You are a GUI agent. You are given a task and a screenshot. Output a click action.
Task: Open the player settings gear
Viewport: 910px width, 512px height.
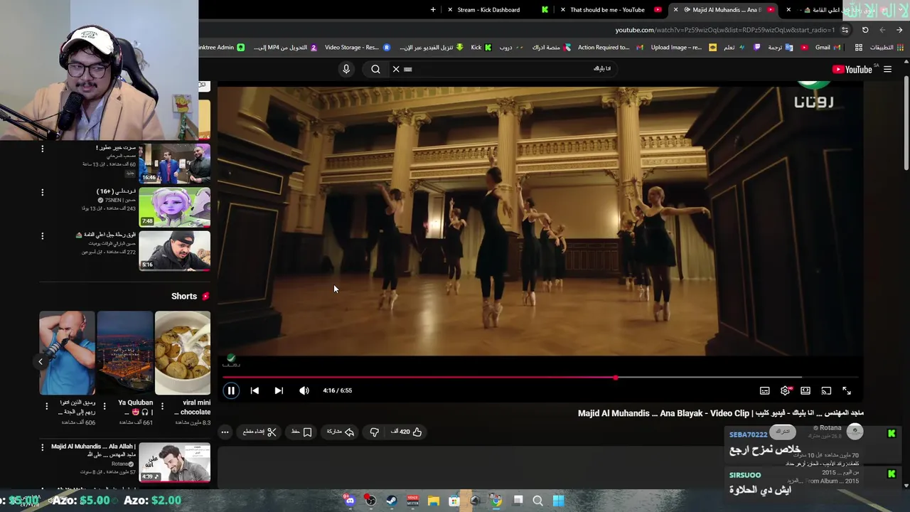786,390
